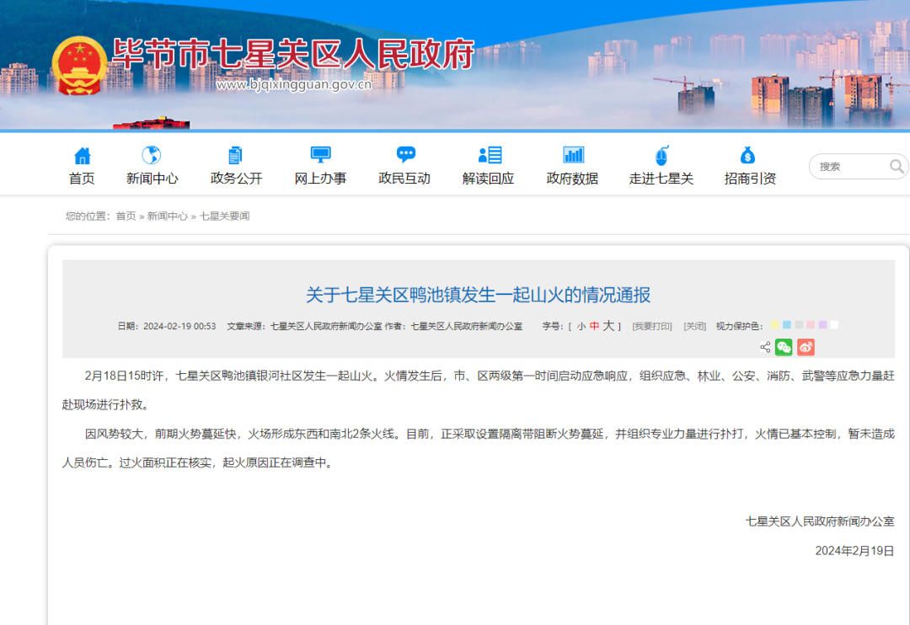Switch font size to 中

click(595, 325)
